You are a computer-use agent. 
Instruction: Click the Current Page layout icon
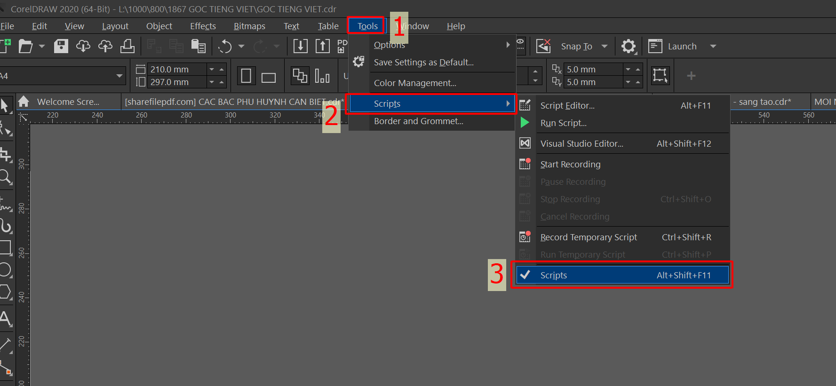click(322, 76)
